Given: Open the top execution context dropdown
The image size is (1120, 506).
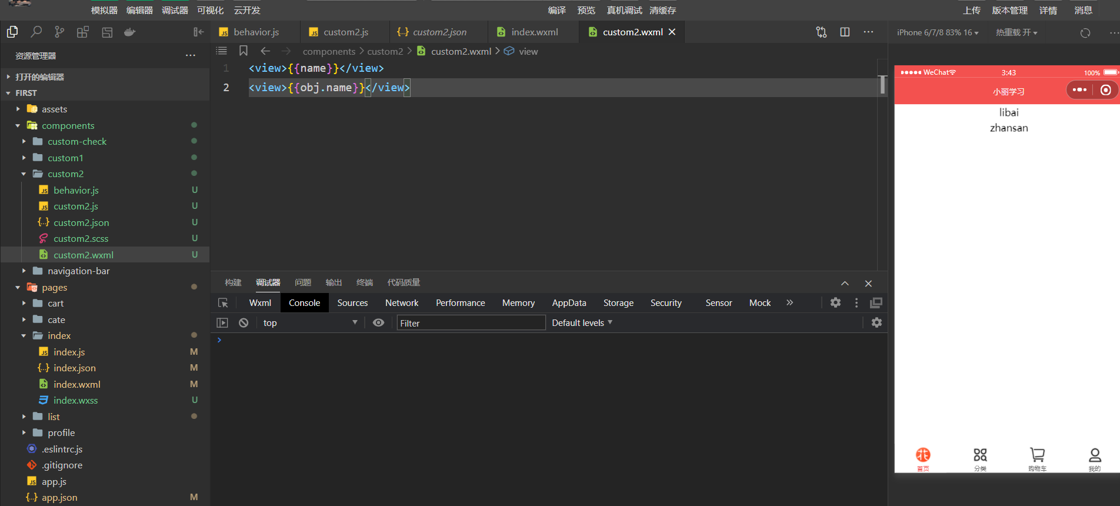Looking at the screenshot, I should pos(310,322).
